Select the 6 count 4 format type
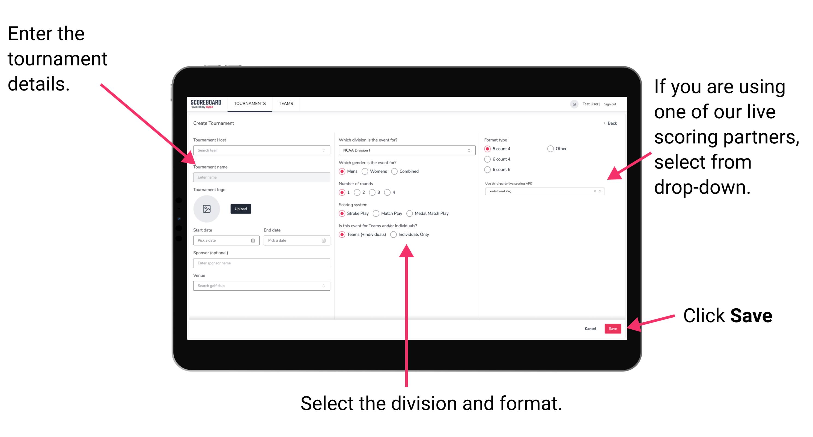 pos(488,159)
